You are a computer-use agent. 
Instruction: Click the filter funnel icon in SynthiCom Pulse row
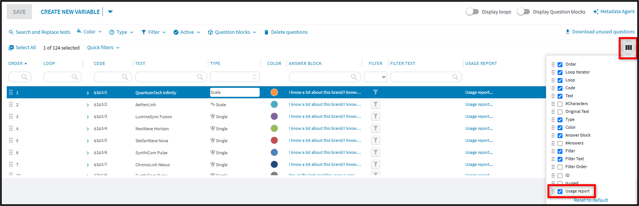376,152
